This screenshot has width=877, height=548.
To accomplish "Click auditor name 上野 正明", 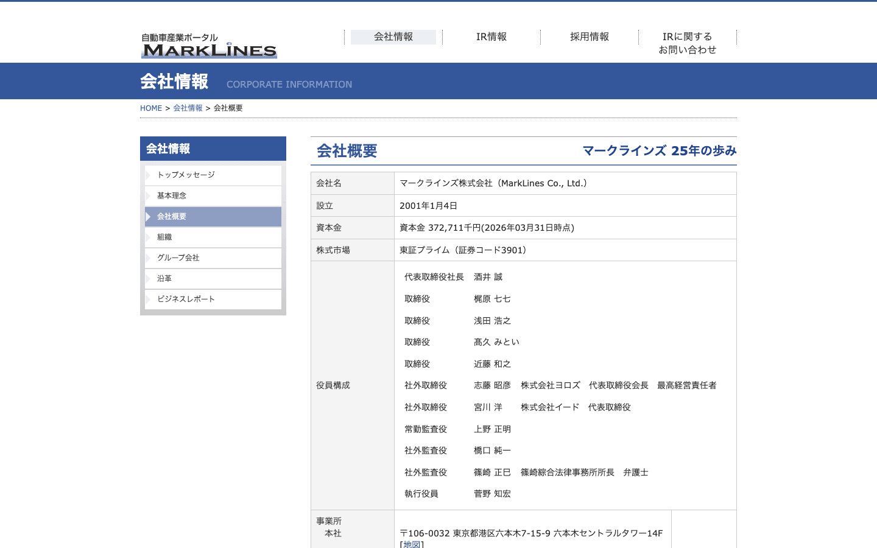I will click(492, 429).
